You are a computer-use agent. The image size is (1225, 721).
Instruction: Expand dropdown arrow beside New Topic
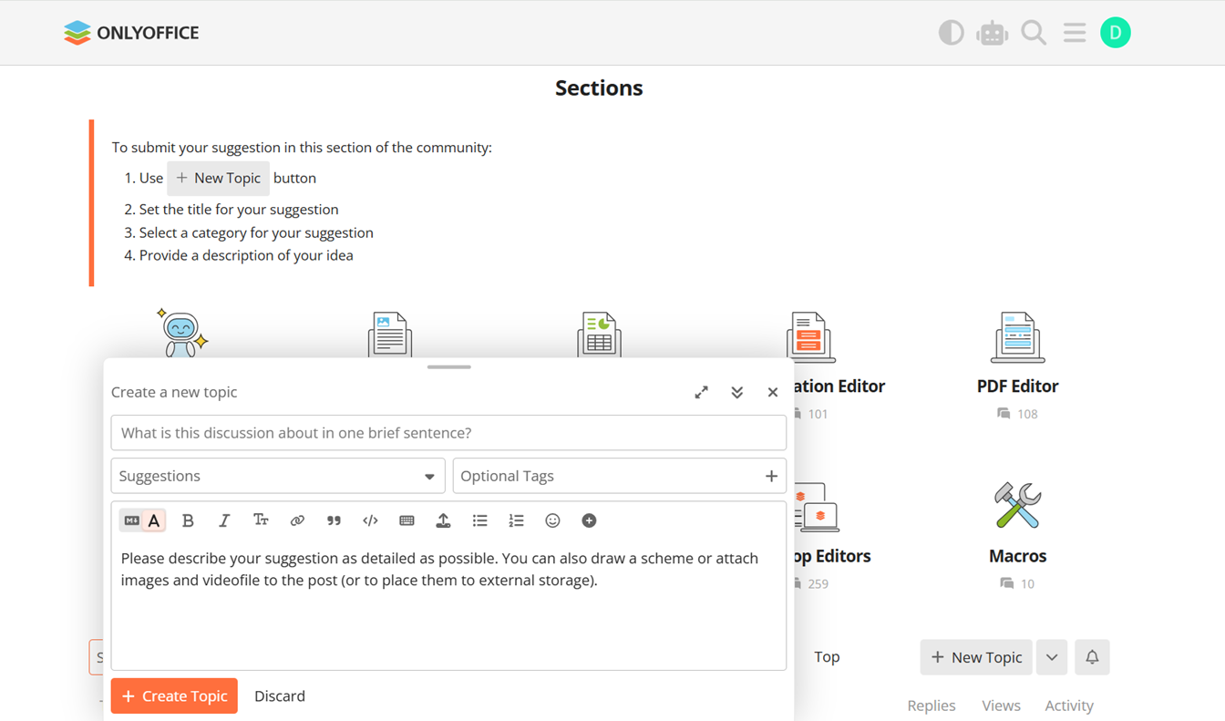point(1052,657)
